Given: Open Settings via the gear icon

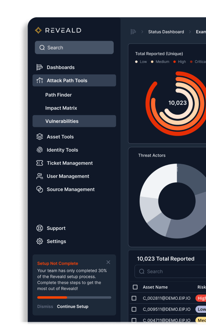Looking at the screenshot, I should click(x=40, y=241).
